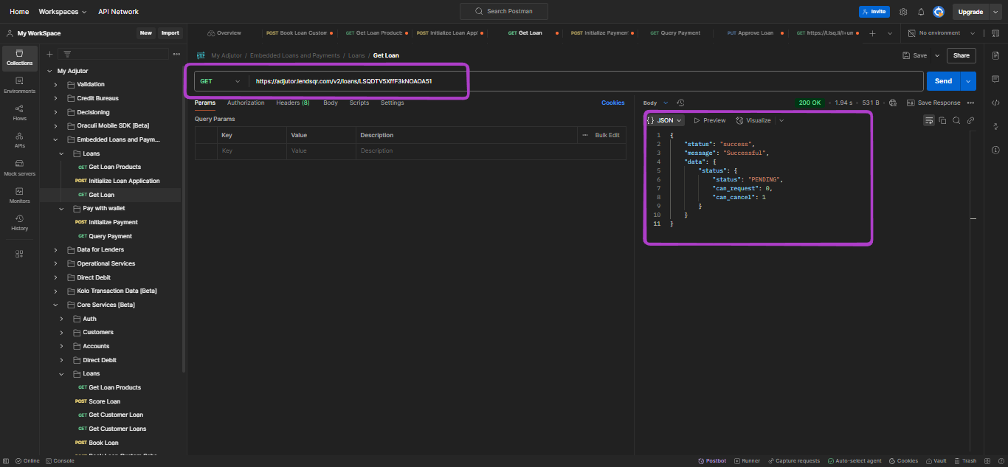Click the network globe icon beside 531 B
The image size is (1008, 467).
(893, 103)
